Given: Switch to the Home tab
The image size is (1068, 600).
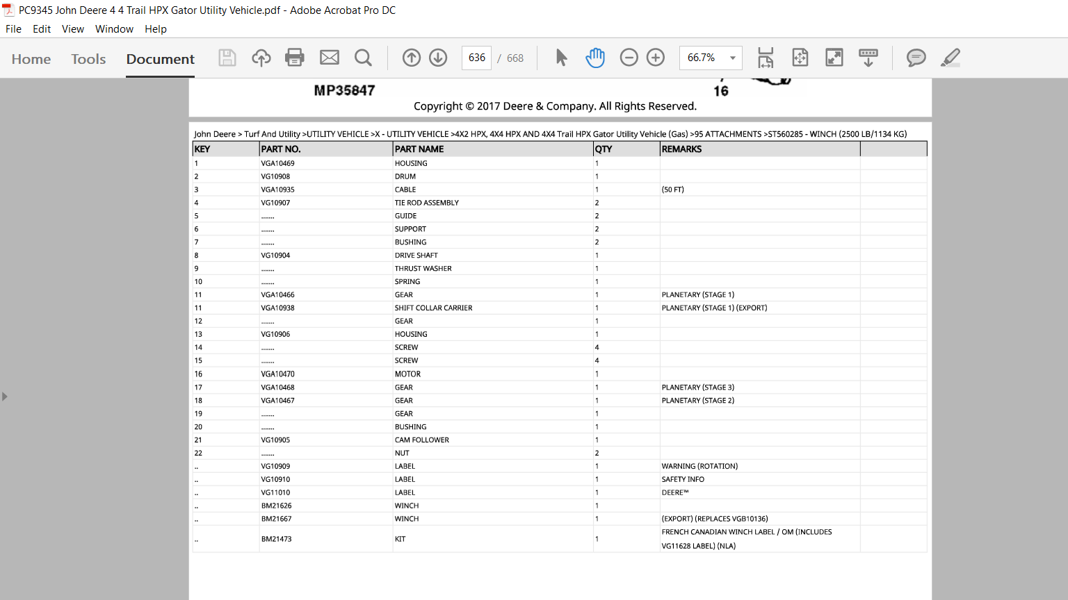Looking at the screenshot, I should (x=31, y=59).
